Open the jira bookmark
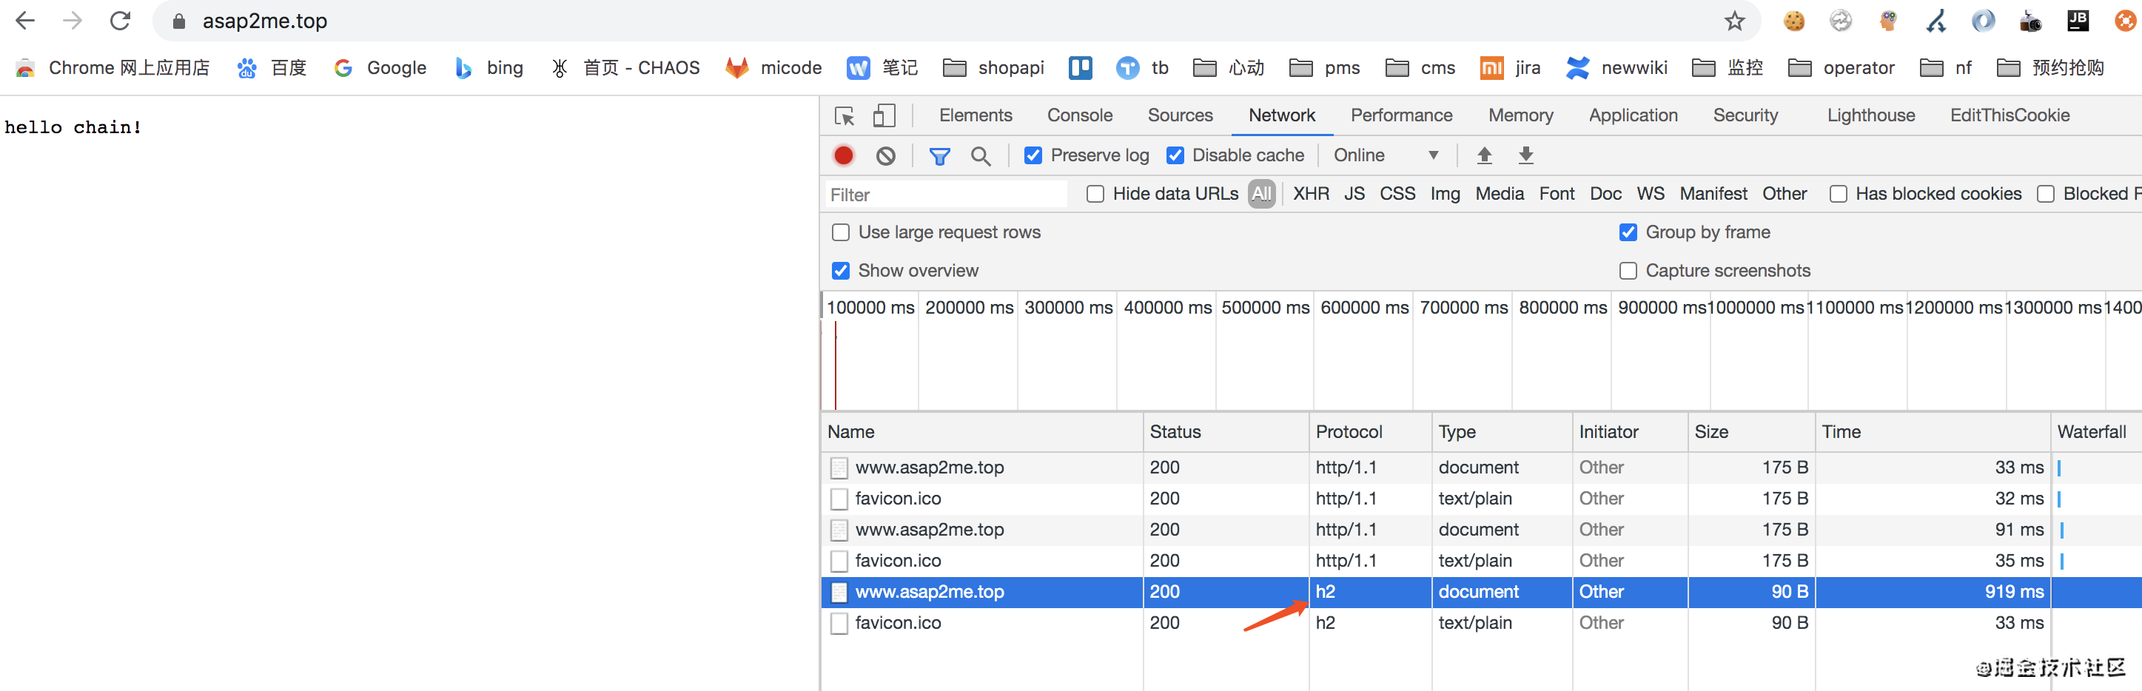 point(1510,68)
